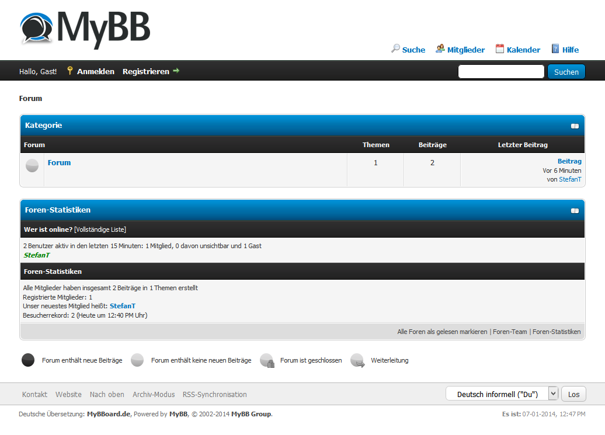The image size is (605, 435).
Task: Open the language selection dropdown
Action: [x=502, y=394]
